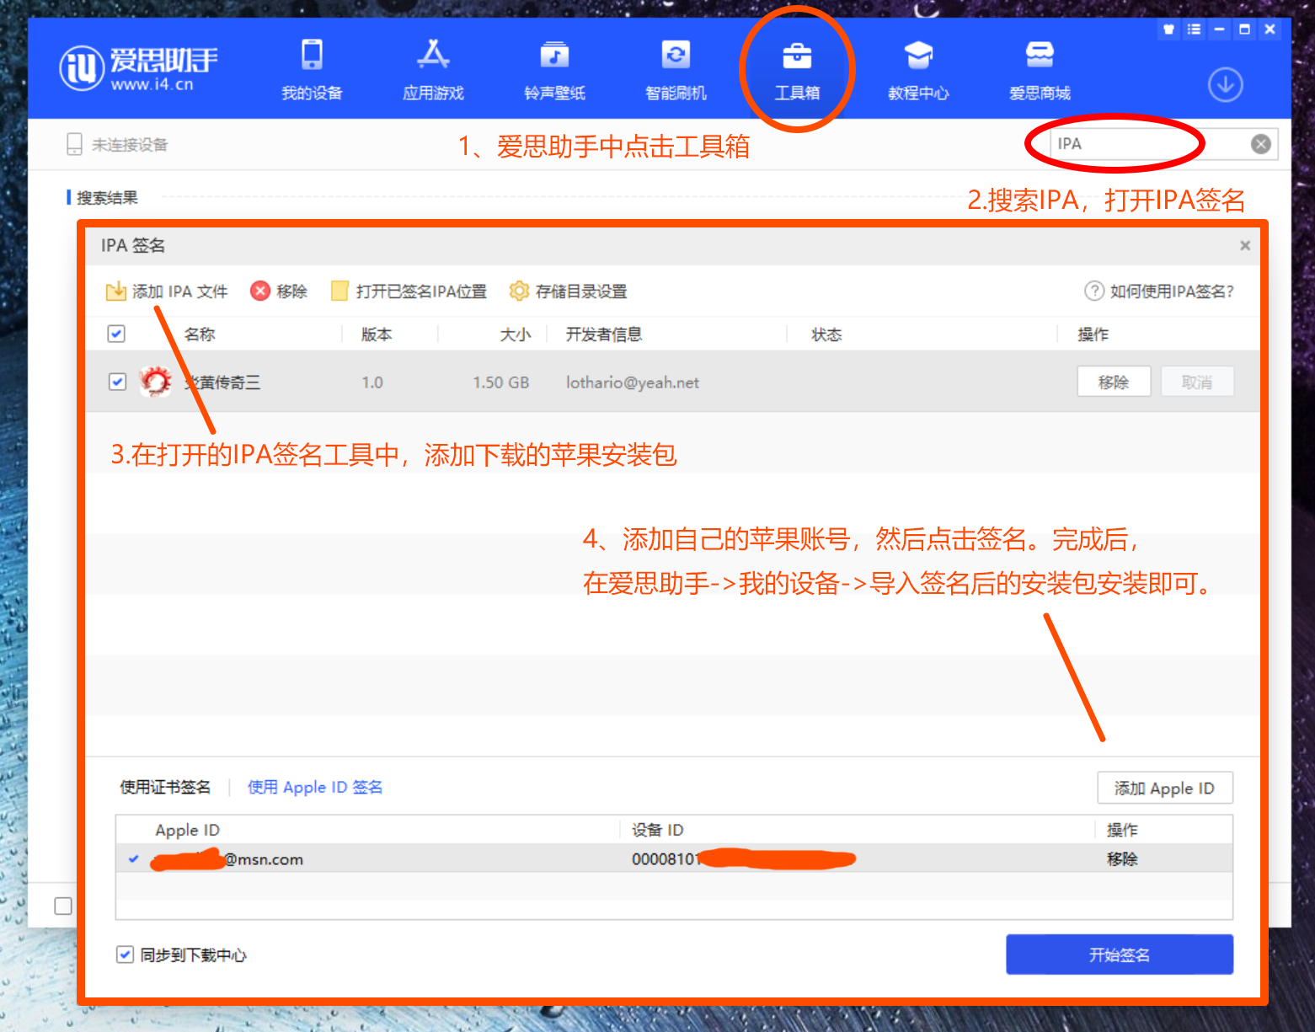This screenshot has height=1032, width=1315.
Task: Open 存储目录设置 settings
Action: tap(569, 291)
